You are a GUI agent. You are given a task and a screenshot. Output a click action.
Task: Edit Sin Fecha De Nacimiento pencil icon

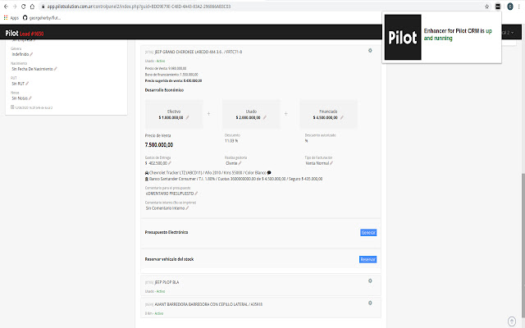click(x=56, y=69)
